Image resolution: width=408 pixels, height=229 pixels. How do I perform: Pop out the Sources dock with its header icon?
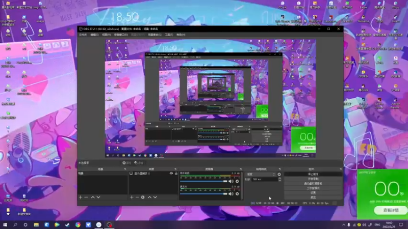(x=175, y=169)
